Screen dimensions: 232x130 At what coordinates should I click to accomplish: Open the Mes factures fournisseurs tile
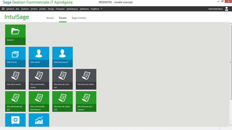click(86, 101)
